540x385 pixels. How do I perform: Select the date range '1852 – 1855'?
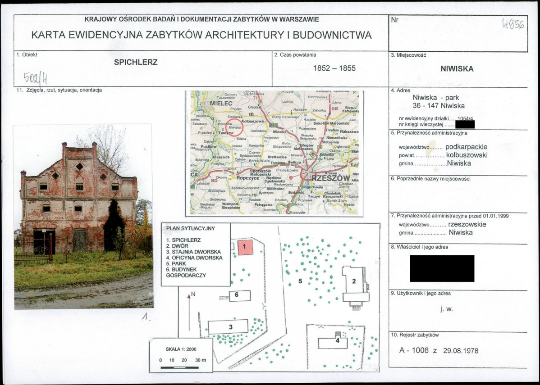click(x=334, y=68)
